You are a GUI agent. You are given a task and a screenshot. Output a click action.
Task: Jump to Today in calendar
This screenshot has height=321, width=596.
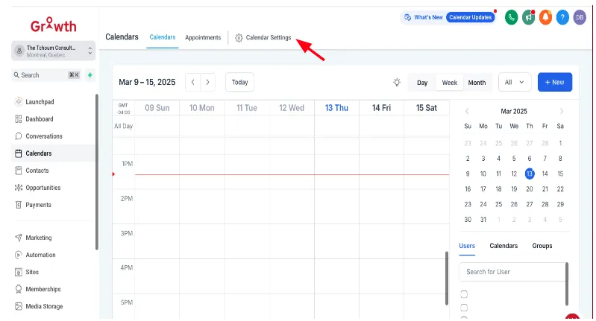[x=240, y=83]
